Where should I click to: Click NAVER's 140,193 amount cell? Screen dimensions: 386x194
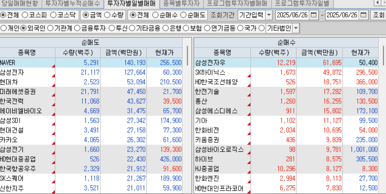click(x=124, y=63)
